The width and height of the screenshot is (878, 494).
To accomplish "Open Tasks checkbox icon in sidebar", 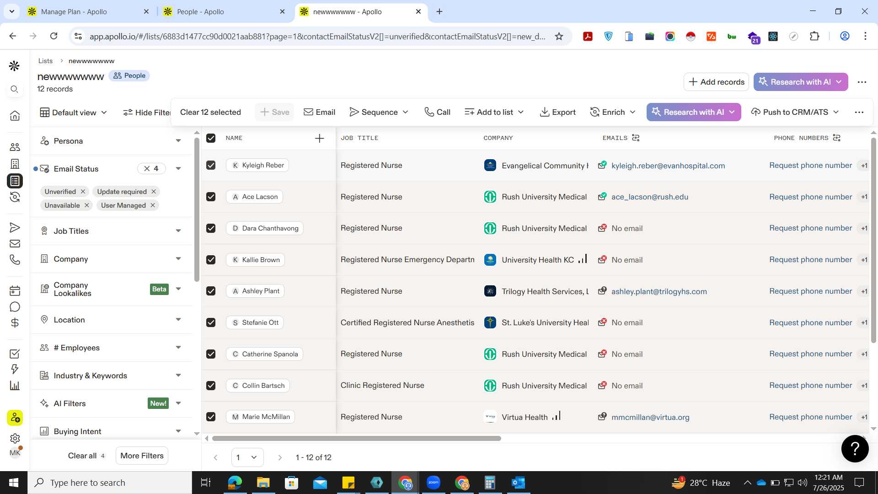I will point(15,354).
